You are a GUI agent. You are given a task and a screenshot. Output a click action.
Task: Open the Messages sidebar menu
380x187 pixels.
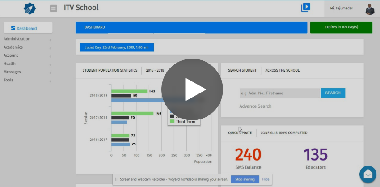point(12,72)
